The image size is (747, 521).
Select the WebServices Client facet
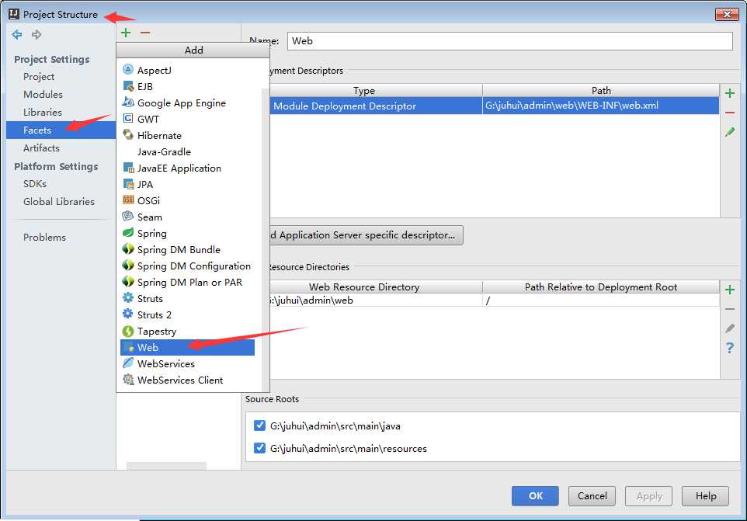click(x=187, y=380)
